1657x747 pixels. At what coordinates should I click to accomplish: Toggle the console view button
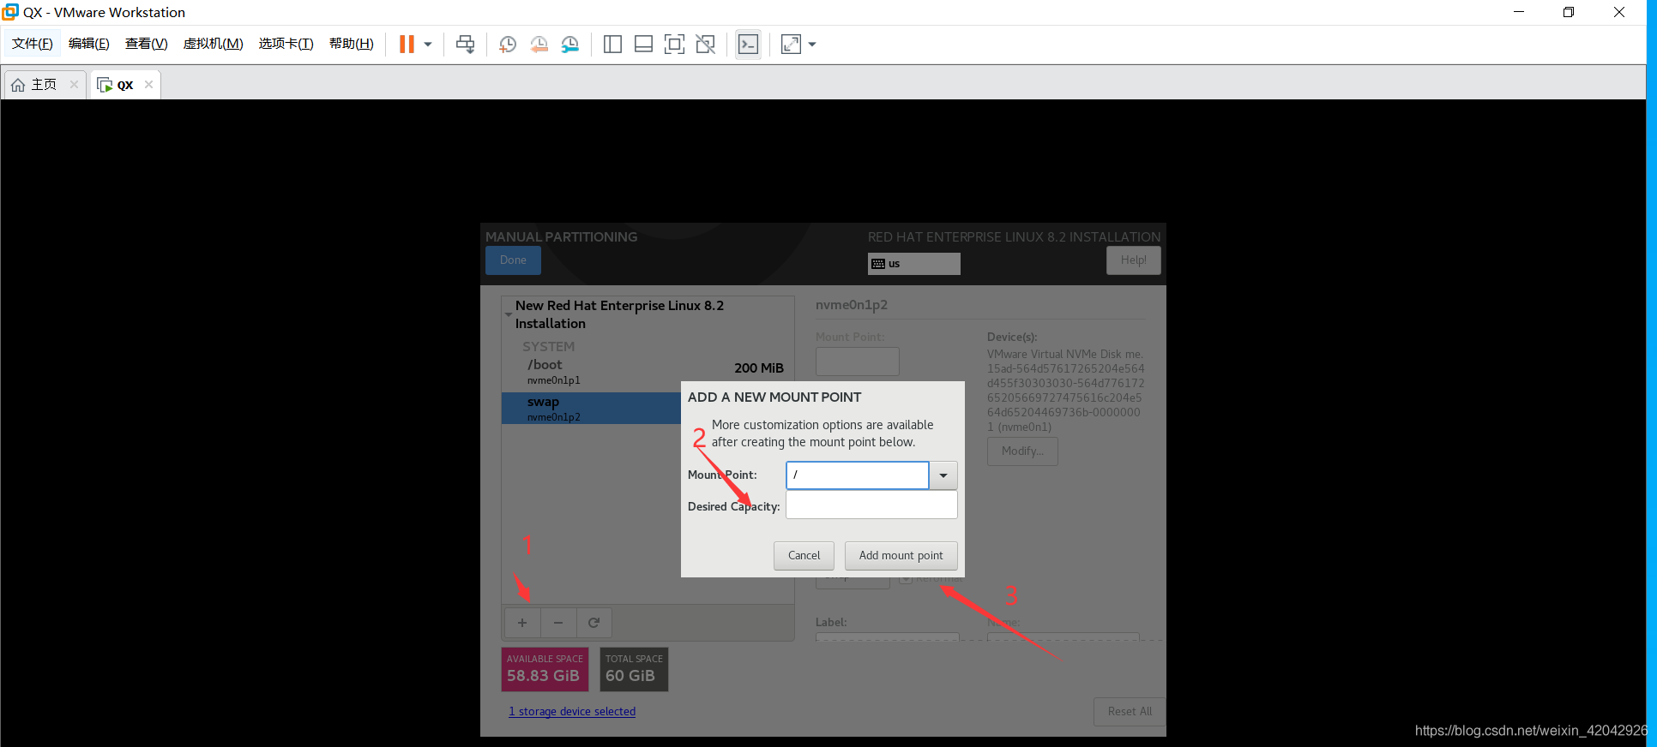pos(748,45)
